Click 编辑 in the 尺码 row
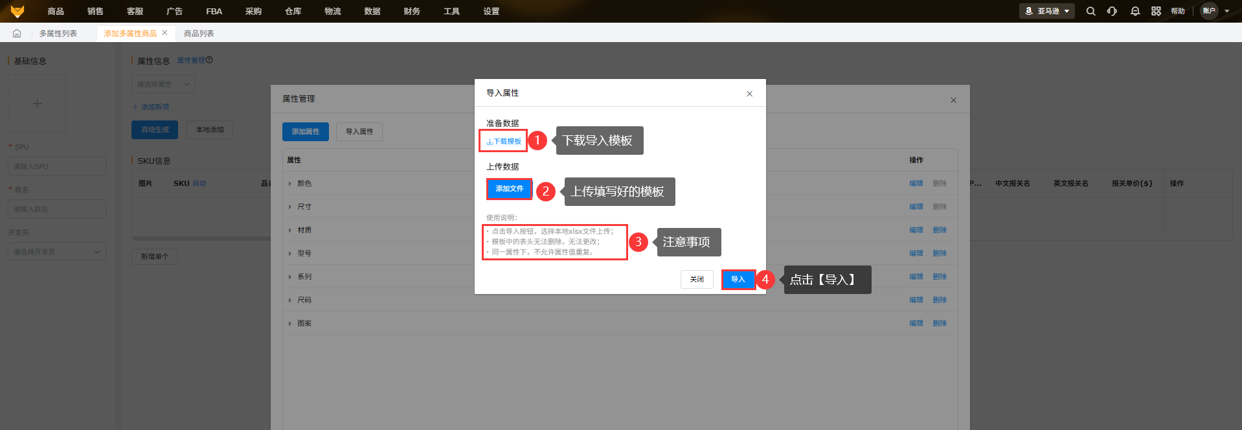The height and width of the screenshot is (430, 1242). coord(916,300)
